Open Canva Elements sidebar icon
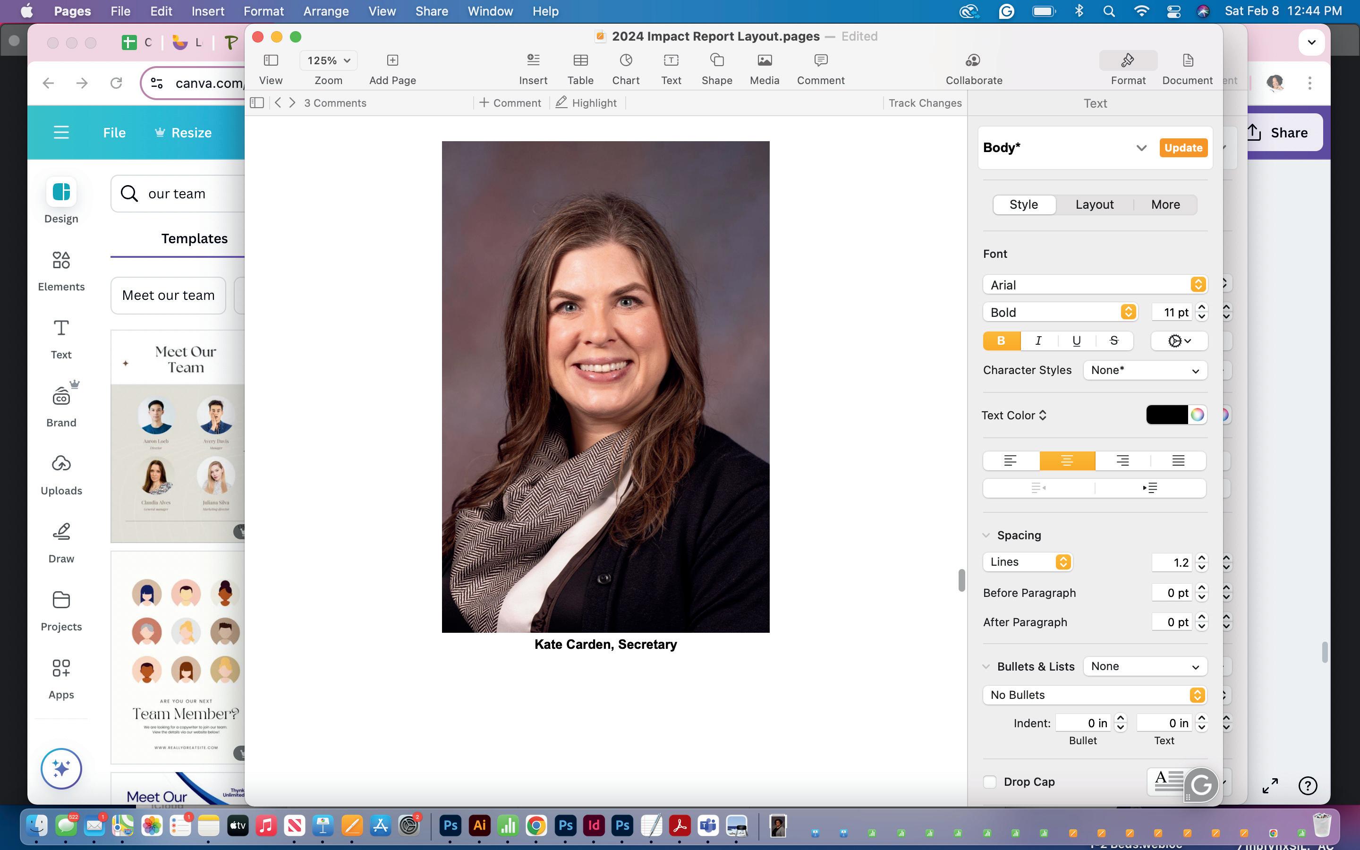Screen dimensions: 1360x850 pos(61,261)
